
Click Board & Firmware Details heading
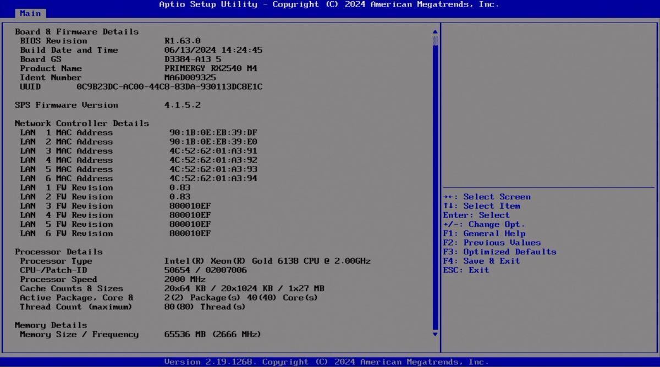pyautogui.click(x=77, y=32)
